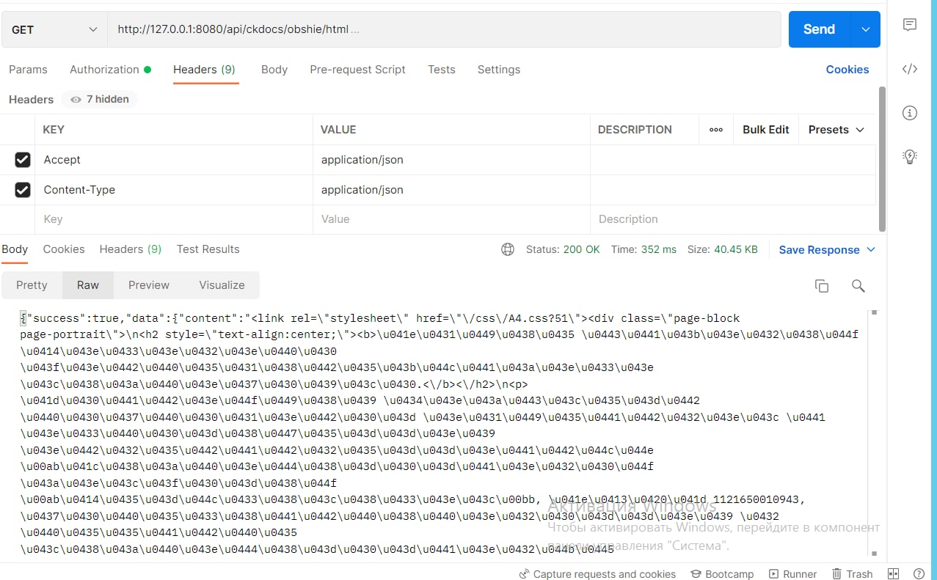
Task: Open the request info icon
Action: pos(910,113)
